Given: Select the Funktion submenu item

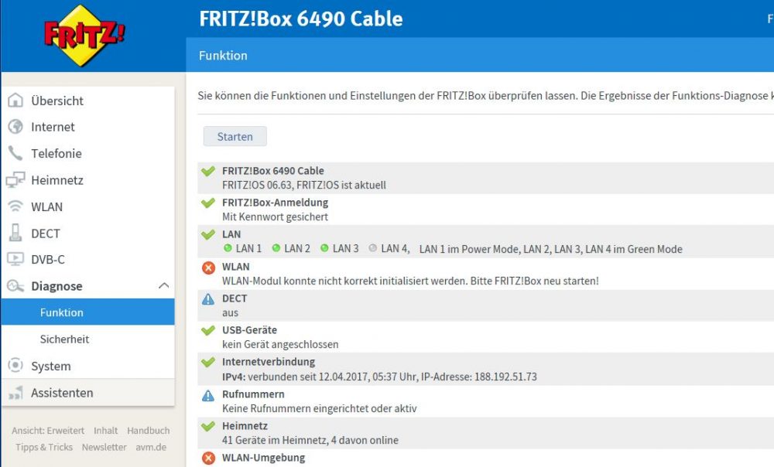Looking at the screenshot, I should pos(62,312).
